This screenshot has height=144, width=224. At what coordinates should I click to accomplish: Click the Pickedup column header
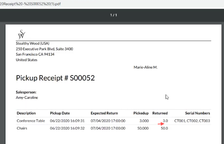point(141,113)
